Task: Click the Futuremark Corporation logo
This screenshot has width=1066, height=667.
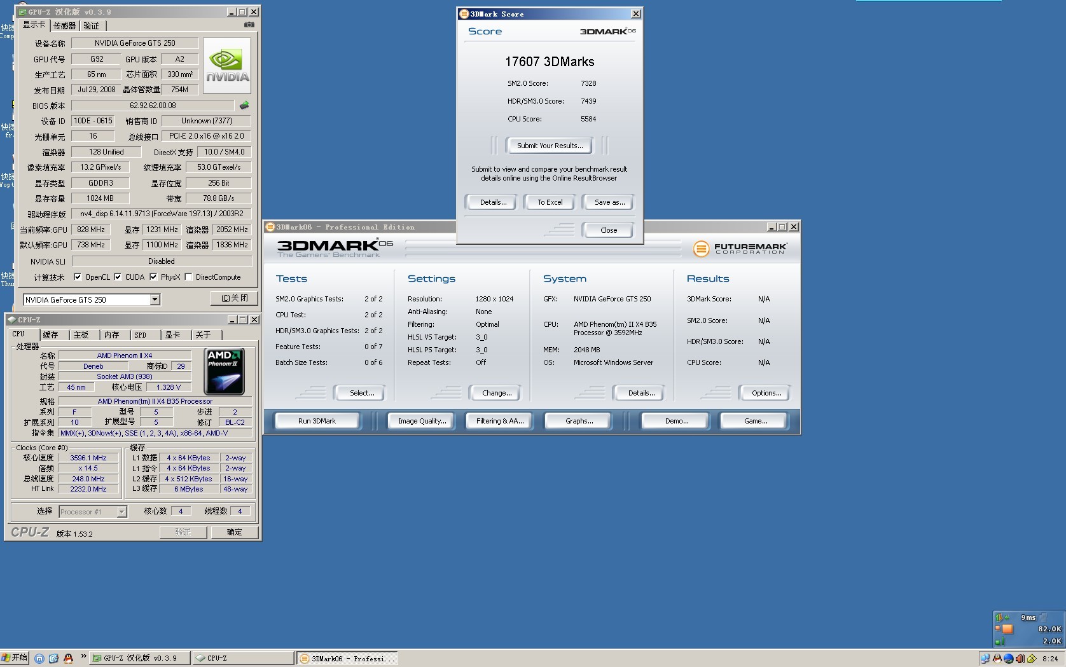Action: (740, 249)
